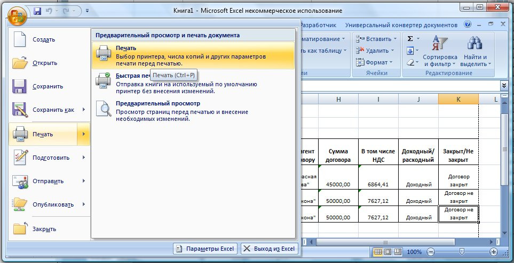
Task: Click the blue Help question mark icon
Action: point(468,24)
